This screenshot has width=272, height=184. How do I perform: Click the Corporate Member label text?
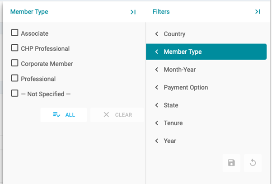pyautogui.click(x=47, y=64)
